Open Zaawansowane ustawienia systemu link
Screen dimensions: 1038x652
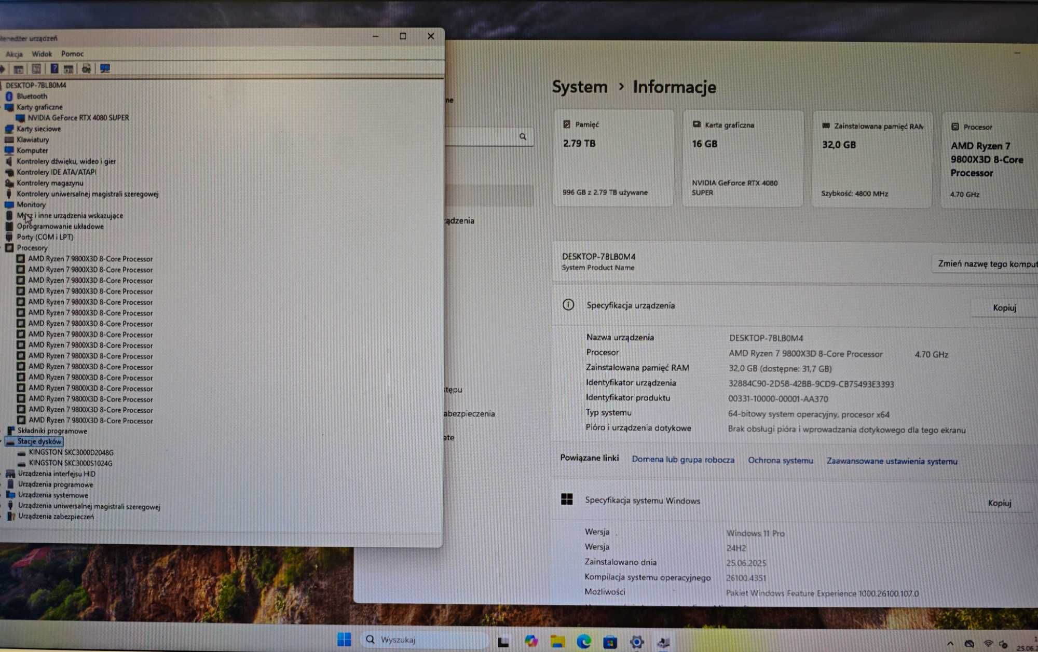click(x=892, y=461)
